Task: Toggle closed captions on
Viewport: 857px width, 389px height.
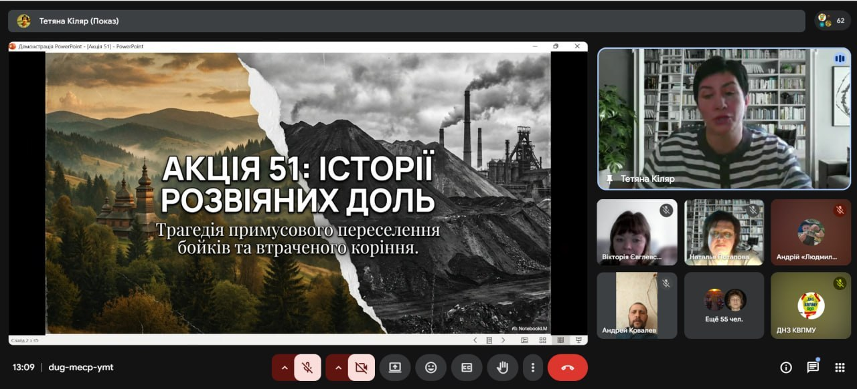Action: click(467, 368)
